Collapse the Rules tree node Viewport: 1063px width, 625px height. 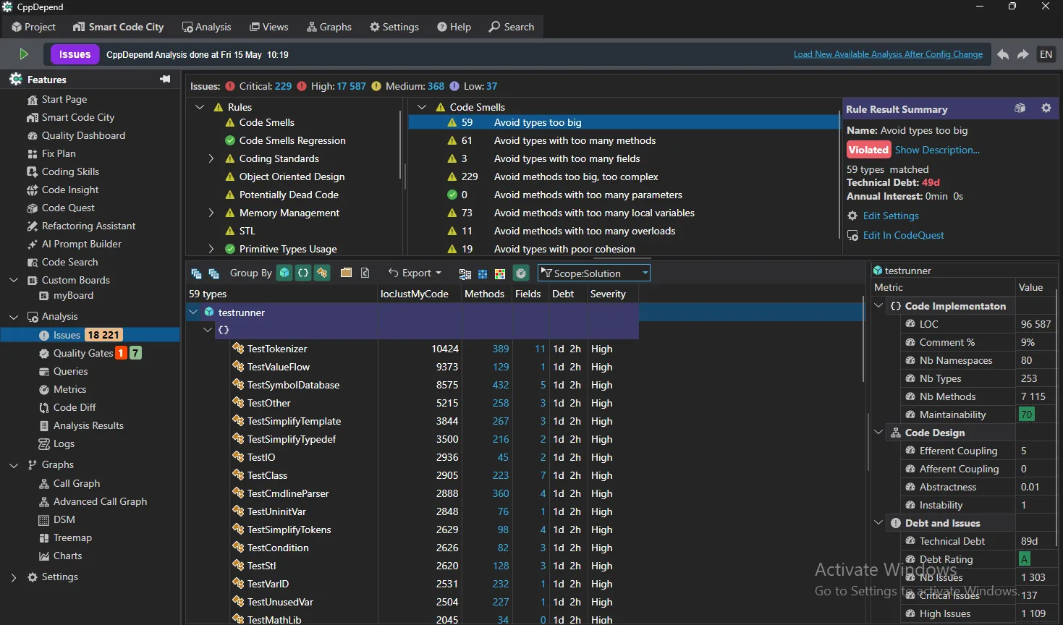coord(200,107)
